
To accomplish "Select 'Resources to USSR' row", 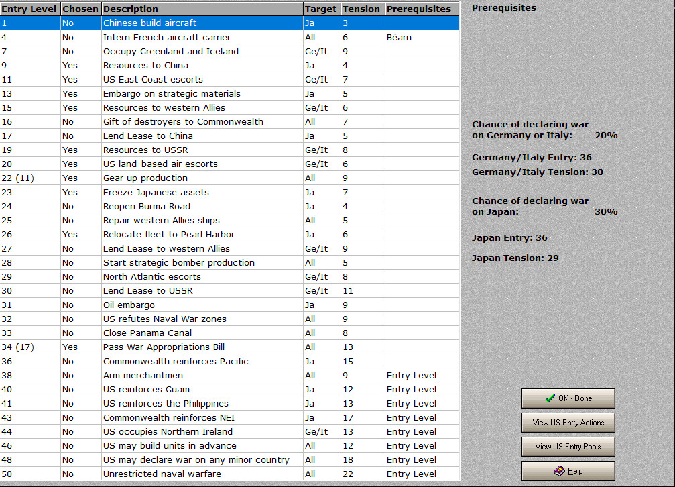I will 229,150.
